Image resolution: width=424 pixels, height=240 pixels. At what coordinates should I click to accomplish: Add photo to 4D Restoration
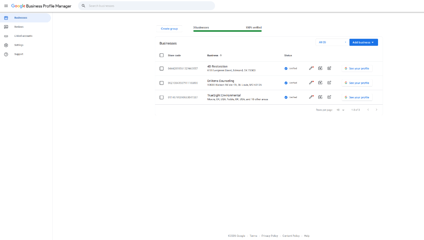(x=320, y=68)
